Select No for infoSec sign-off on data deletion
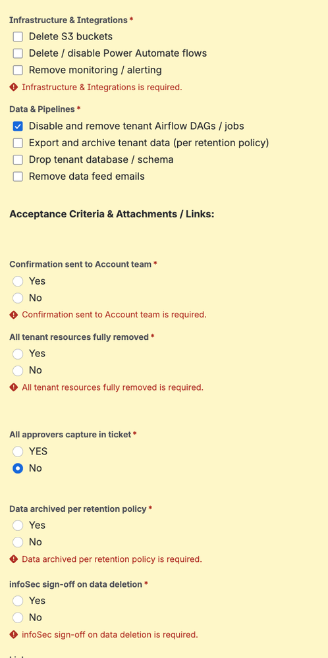Viewport: 328px width, 658px height. [x=18, y=618]
